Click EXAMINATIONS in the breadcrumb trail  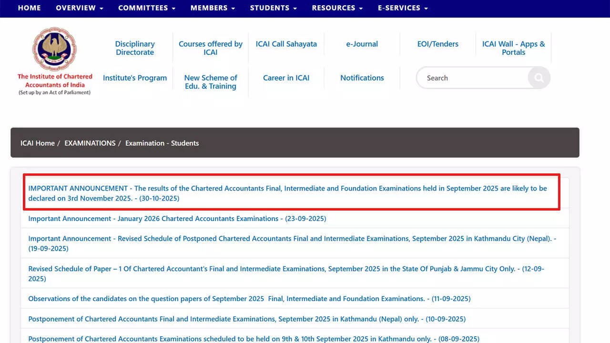click(x=90, y=143)
